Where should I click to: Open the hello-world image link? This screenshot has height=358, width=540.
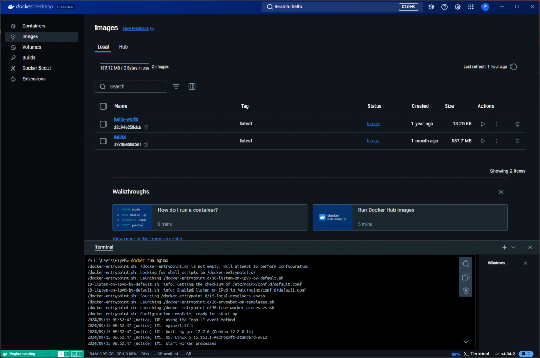(126, 119)
